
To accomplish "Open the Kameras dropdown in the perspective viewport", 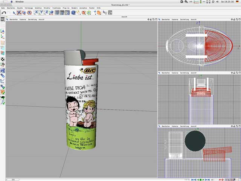I will (23, 19).
